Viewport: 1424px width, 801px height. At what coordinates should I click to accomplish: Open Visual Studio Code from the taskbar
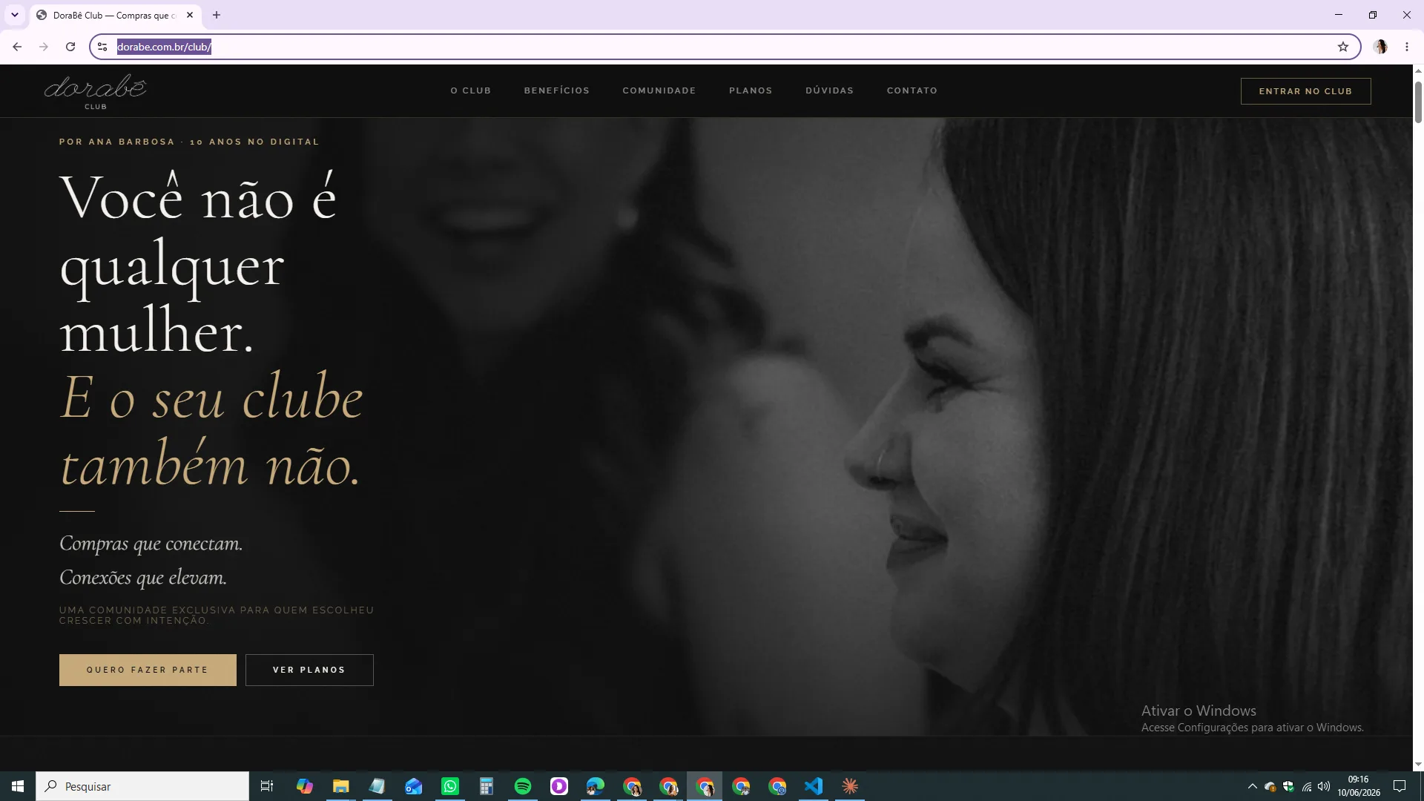814,786
